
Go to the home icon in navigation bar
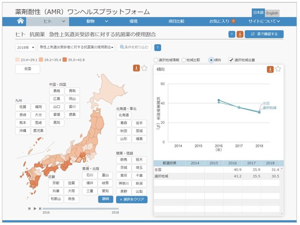(20, 21)
